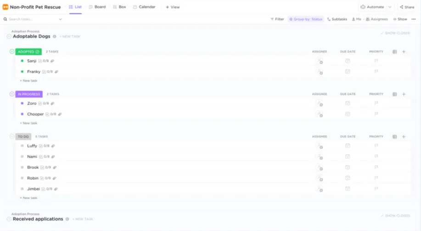Set assignee for Sanji task

320,61
